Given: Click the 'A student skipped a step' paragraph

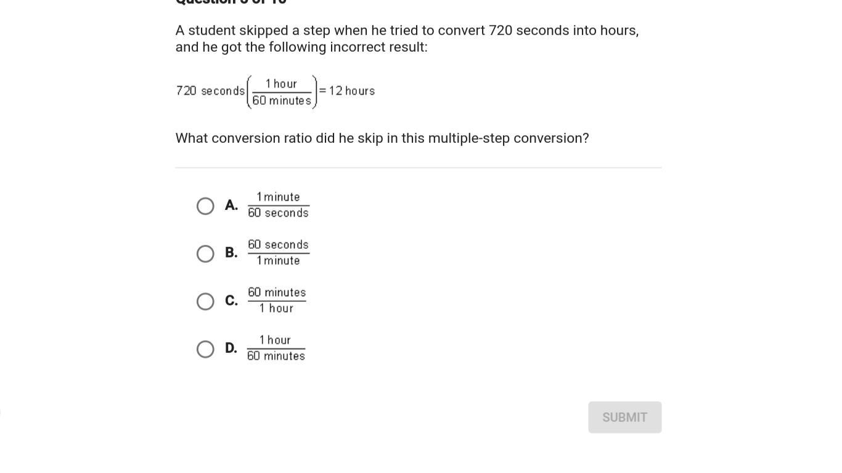Looking at the screenshot, I should pyautogui.click(x=407, y=39).
